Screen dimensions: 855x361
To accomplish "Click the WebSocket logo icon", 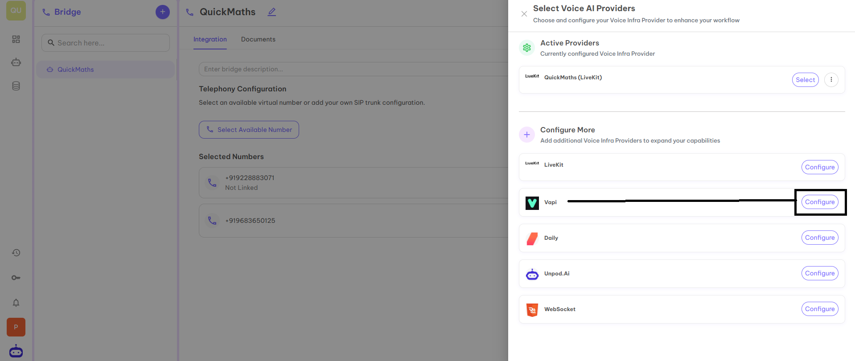I will tap(532, 310).
